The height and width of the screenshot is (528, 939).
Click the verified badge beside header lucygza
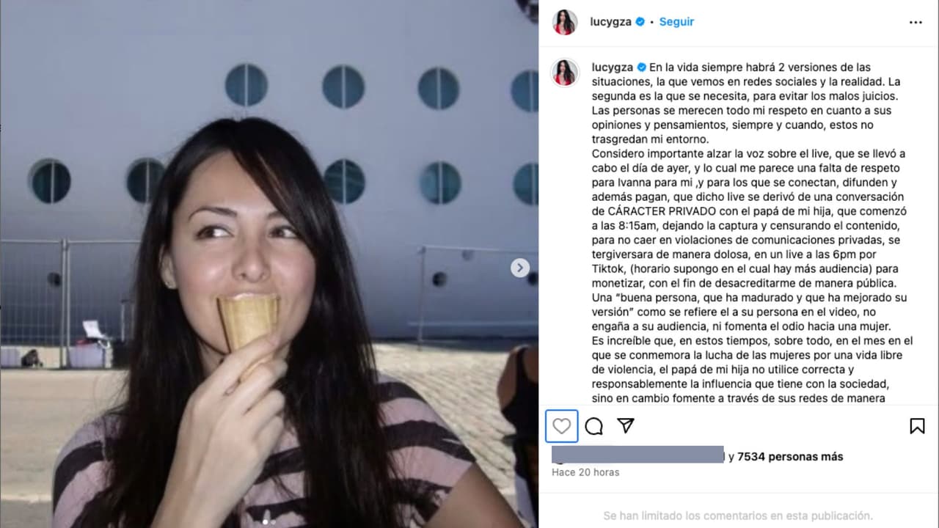coord(640,22)
